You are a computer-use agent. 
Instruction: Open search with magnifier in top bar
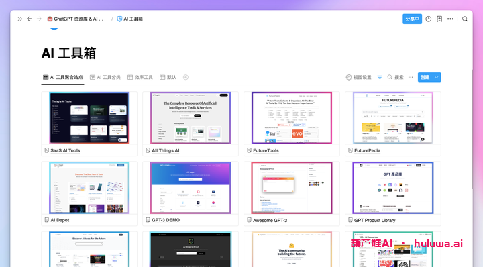click(x=465, y=19)
